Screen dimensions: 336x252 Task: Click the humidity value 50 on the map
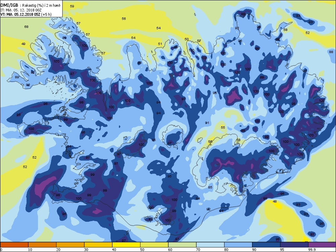click(186, 39)
